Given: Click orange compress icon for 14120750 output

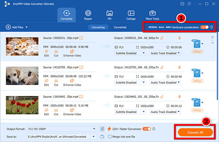Looking at the screenshot, I should [180, 67].
